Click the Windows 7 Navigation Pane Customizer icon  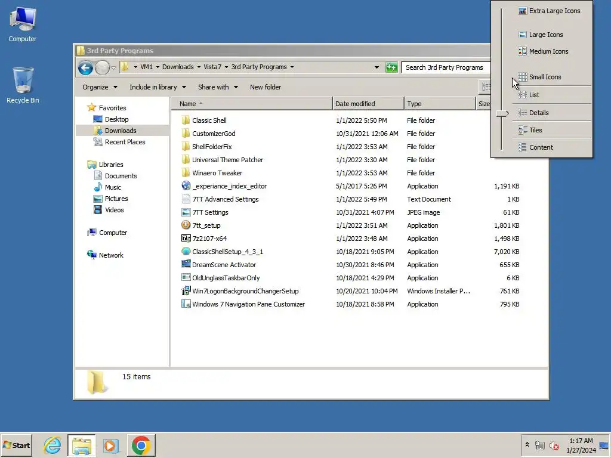(186, 304)
